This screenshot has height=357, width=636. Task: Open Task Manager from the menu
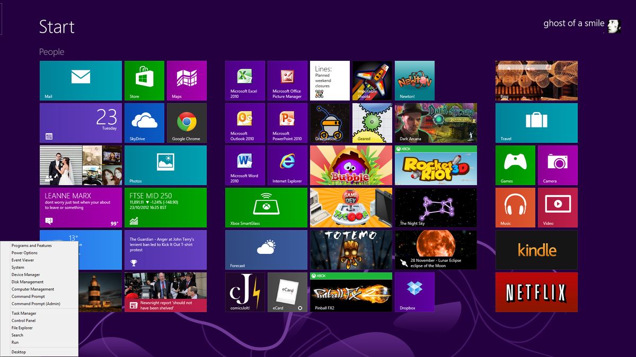pos(23,313)
